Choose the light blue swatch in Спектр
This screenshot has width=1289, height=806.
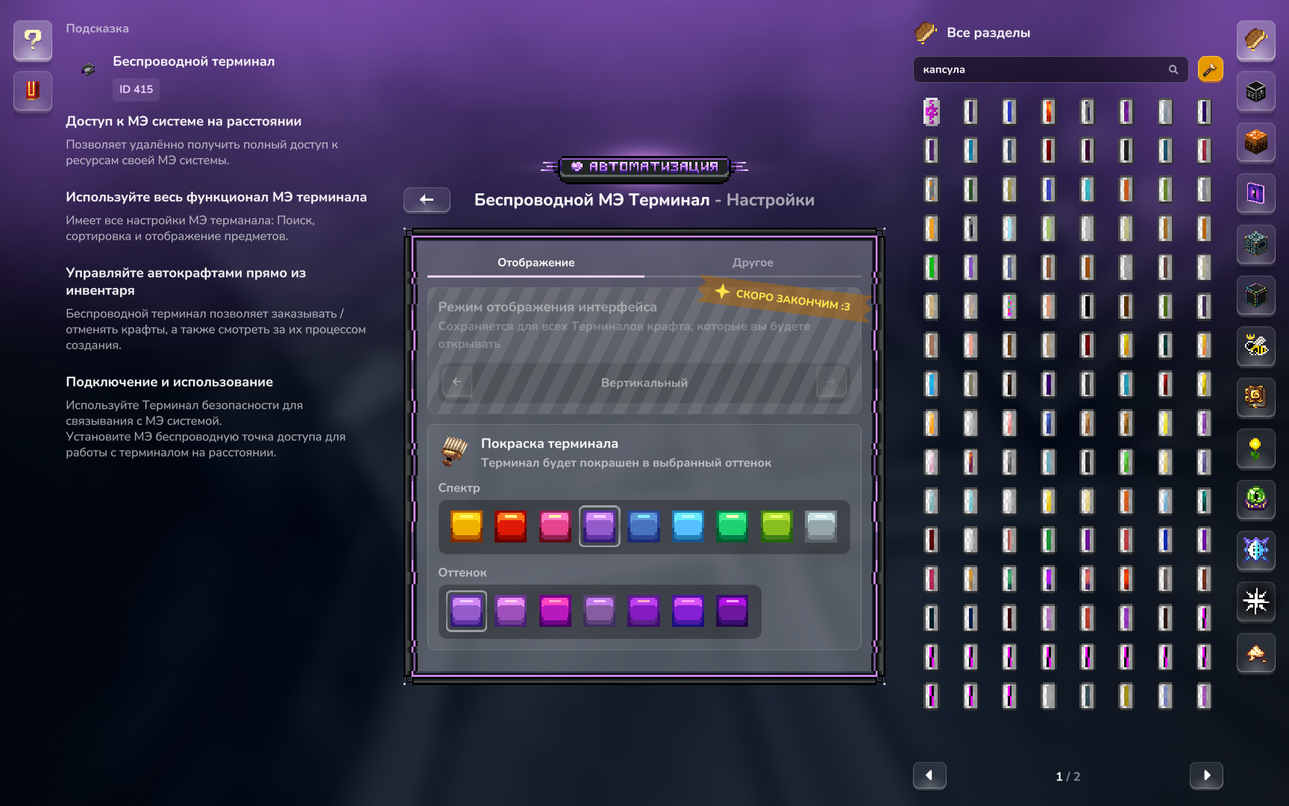click(x=688, y=526)
